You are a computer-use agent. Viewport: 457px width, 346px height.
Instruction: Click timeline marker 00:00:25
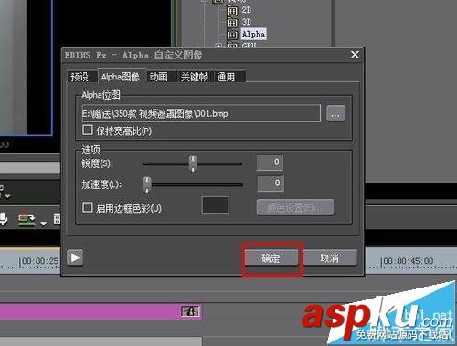[x=39, y=261]
